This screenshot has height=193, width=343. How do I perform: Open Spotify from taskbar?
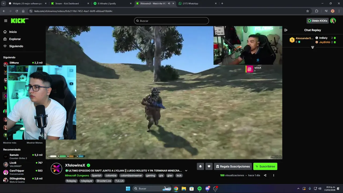point(199,189)
